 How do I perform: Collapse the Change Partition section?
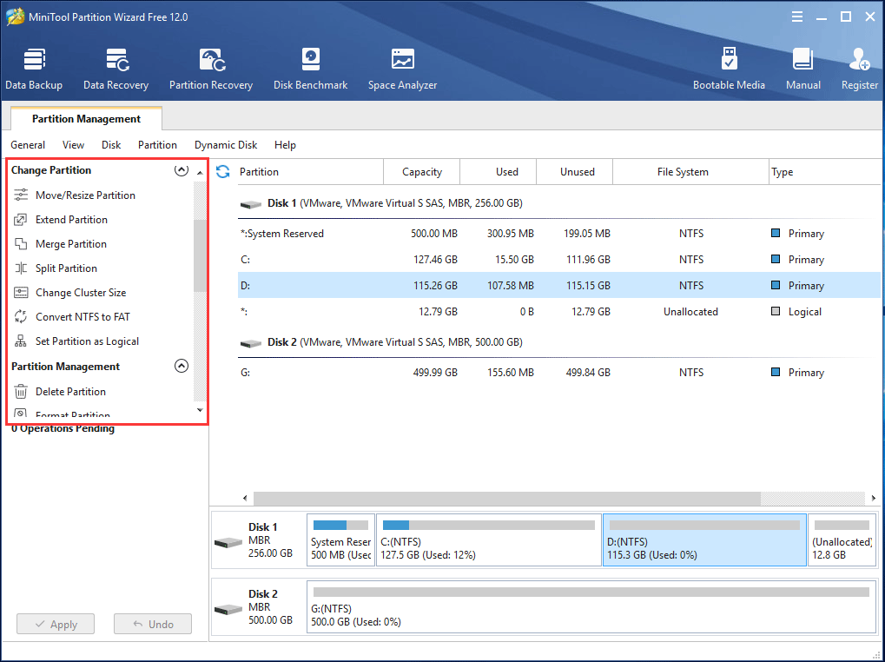pos(182,170)
